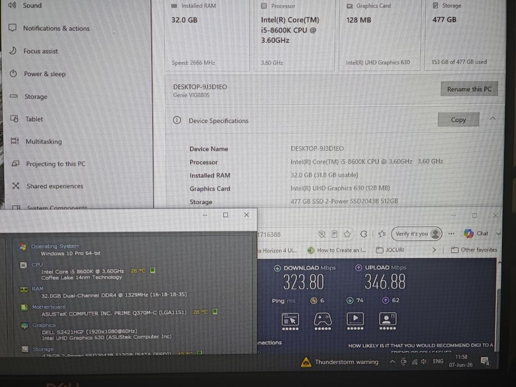
Task: Copy the device specifications
Action: (x=458, y=120)
